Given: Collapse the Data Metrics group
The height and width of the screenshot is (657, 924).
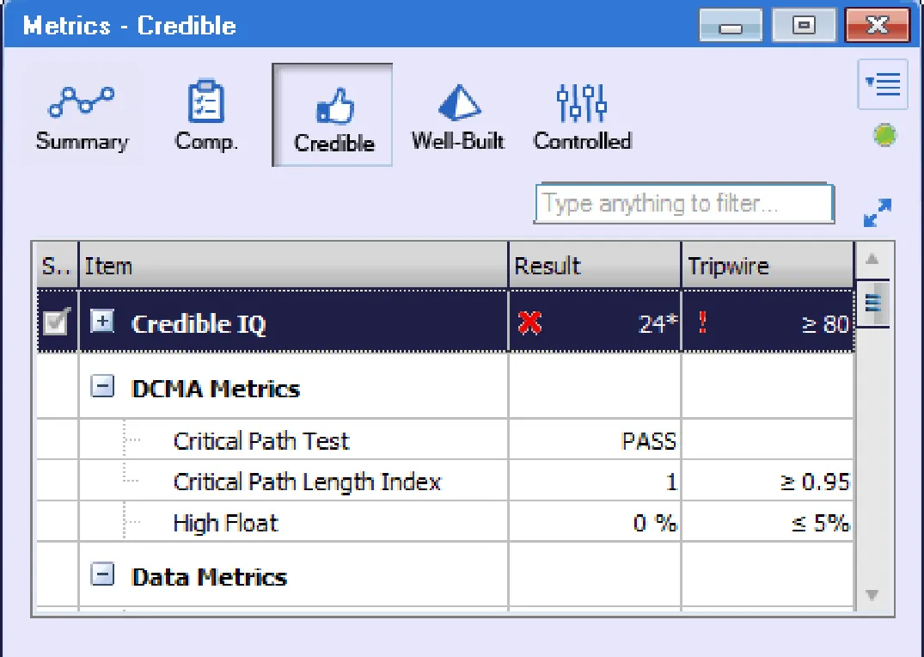Looking at the screenshot, I should 102,574.
